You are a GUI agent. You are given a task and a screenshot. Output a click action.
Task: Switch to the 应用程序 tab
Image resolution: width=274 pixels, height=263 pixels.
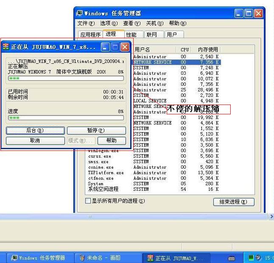click(x=90, y=34)
